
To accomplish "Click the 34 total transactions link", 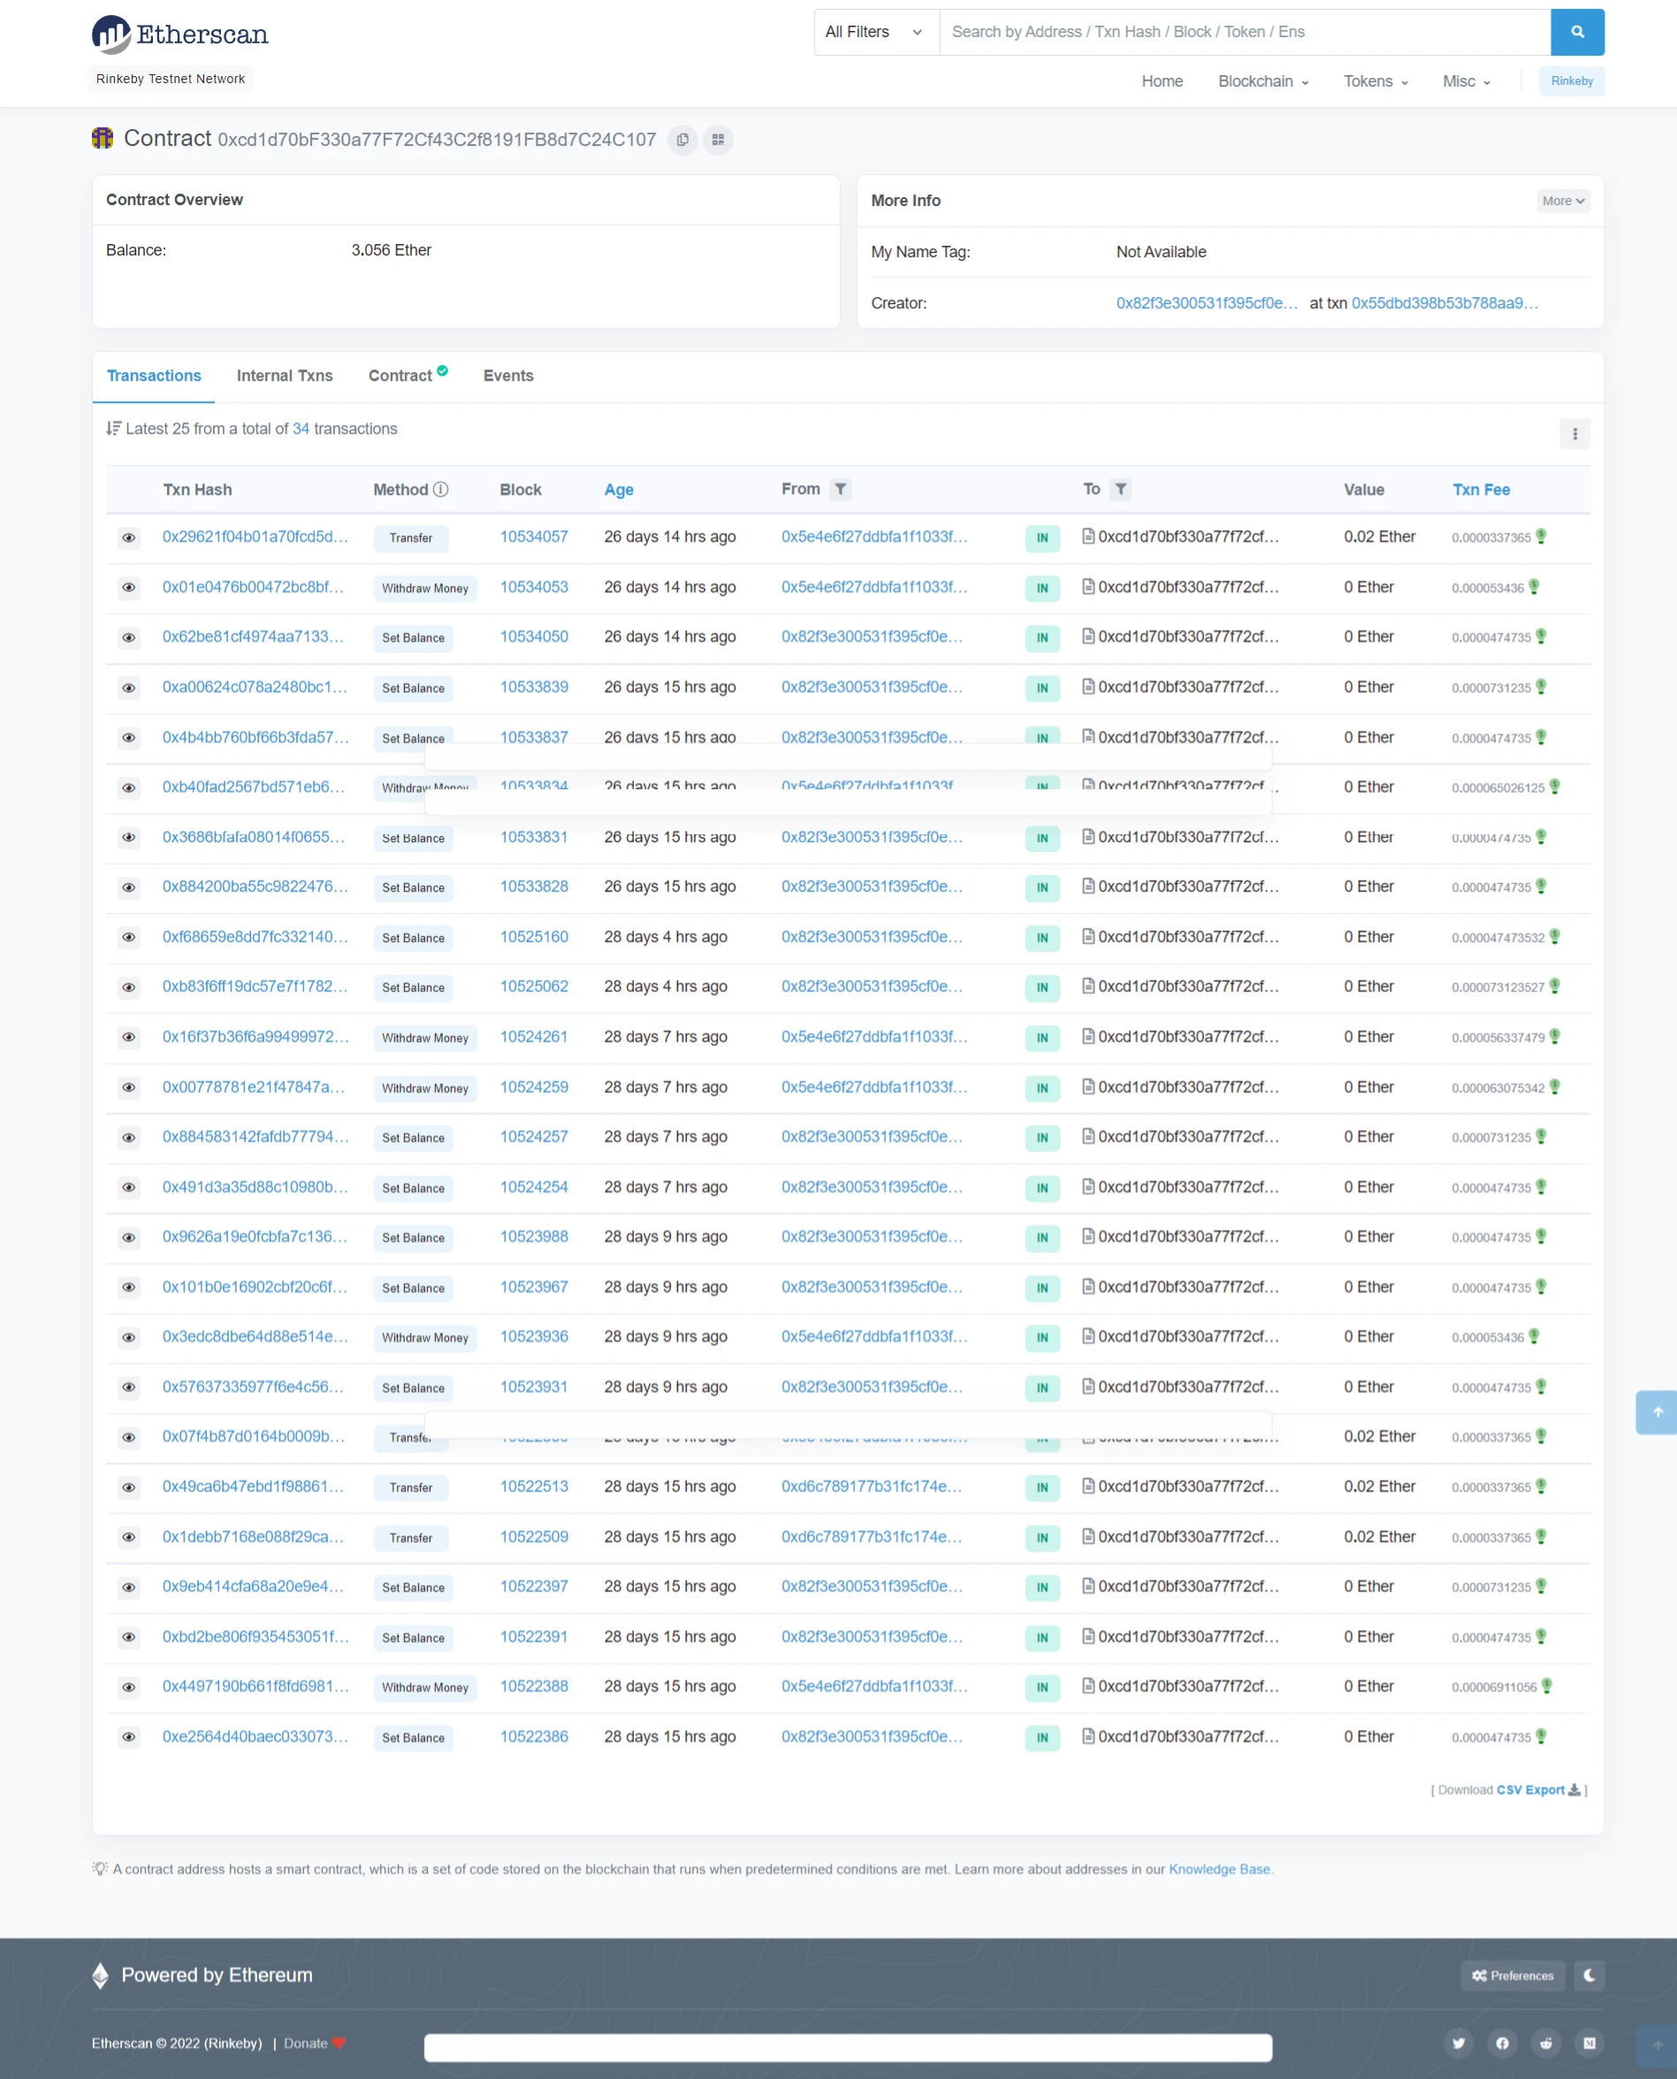I will [x=301, y=429].
